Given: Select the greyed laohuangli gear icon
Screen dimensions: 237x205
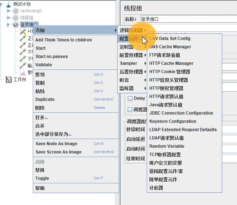Looking at the screenshot, I should (x=16, y=11).
